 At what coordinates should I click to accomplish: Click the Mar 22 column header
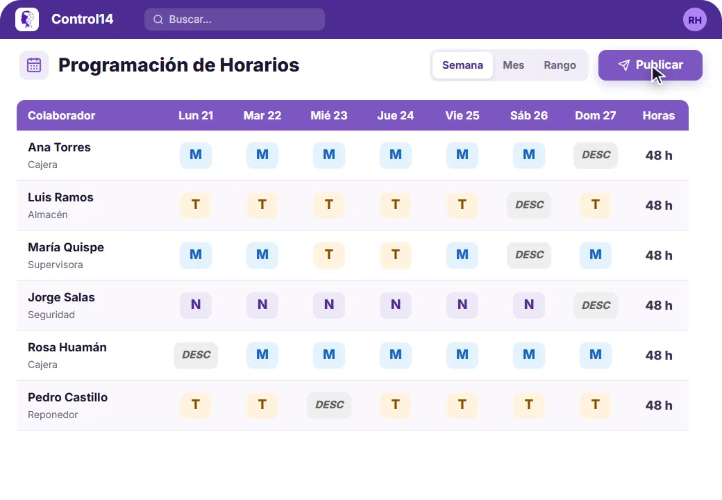(262, 115)
